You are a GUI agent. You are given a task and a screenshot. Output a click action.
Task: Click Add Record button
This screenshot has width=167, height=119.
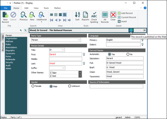[125, 13]
